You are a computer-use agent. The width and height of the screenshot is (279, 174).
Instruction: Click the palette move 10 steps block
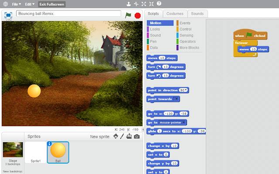[162, 58]
